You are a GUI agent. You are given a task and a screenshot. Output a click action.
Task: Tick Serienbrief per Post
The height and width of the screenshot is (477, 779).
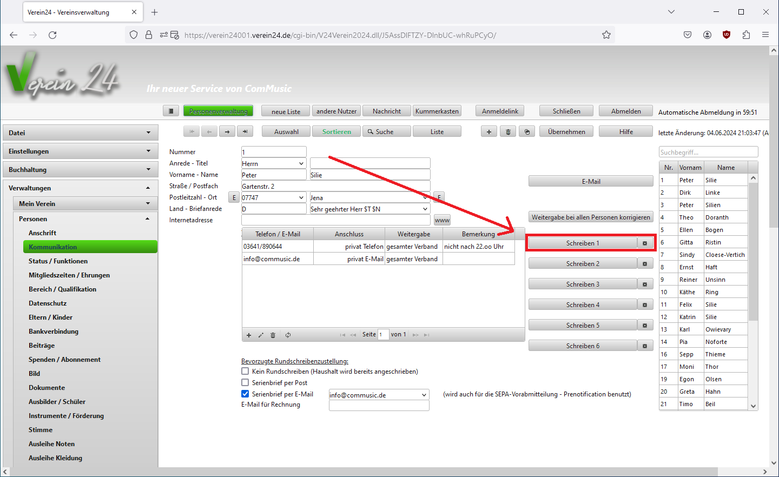[245, 383]
